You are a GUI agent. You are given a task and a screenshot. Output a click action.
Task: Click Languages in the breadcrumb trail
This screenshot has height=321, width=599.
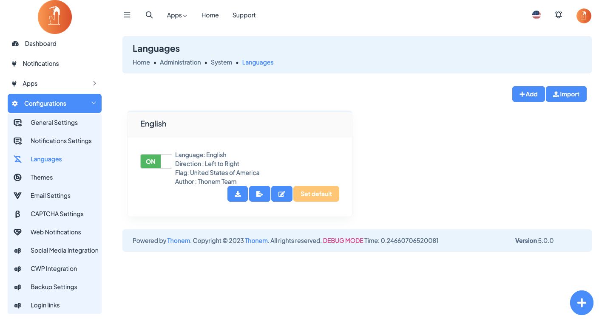(258, 62)
